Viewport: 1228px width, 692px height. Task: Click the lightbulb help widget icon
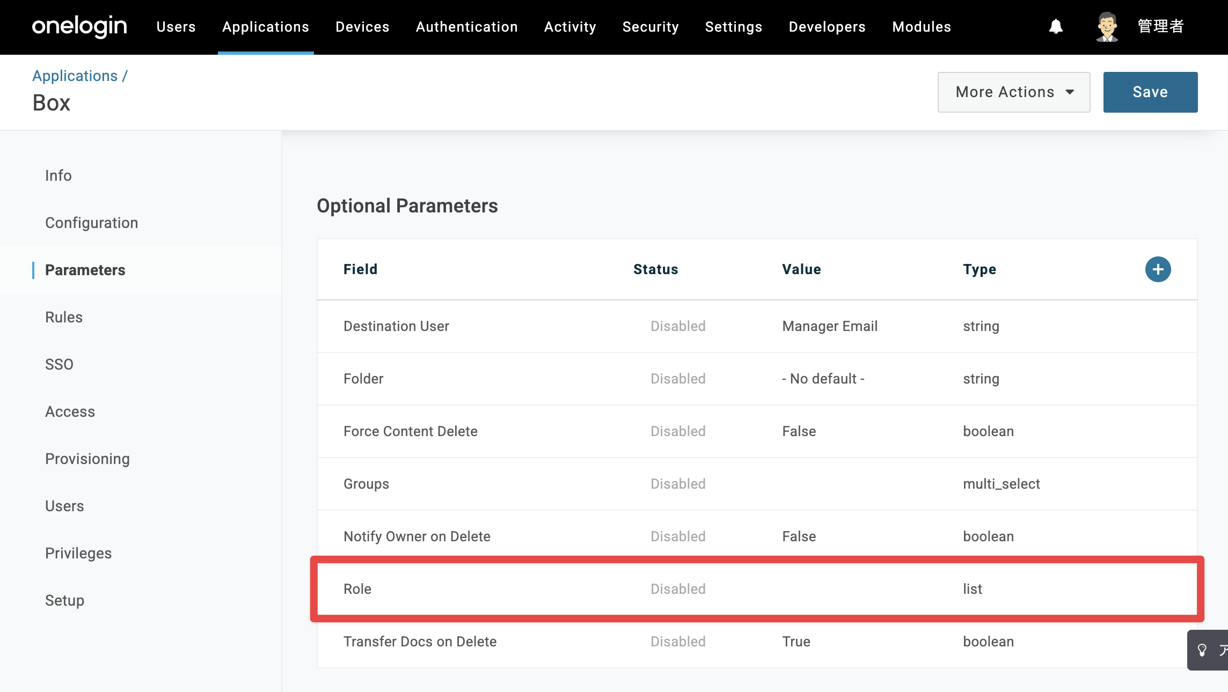(1202, 650)
